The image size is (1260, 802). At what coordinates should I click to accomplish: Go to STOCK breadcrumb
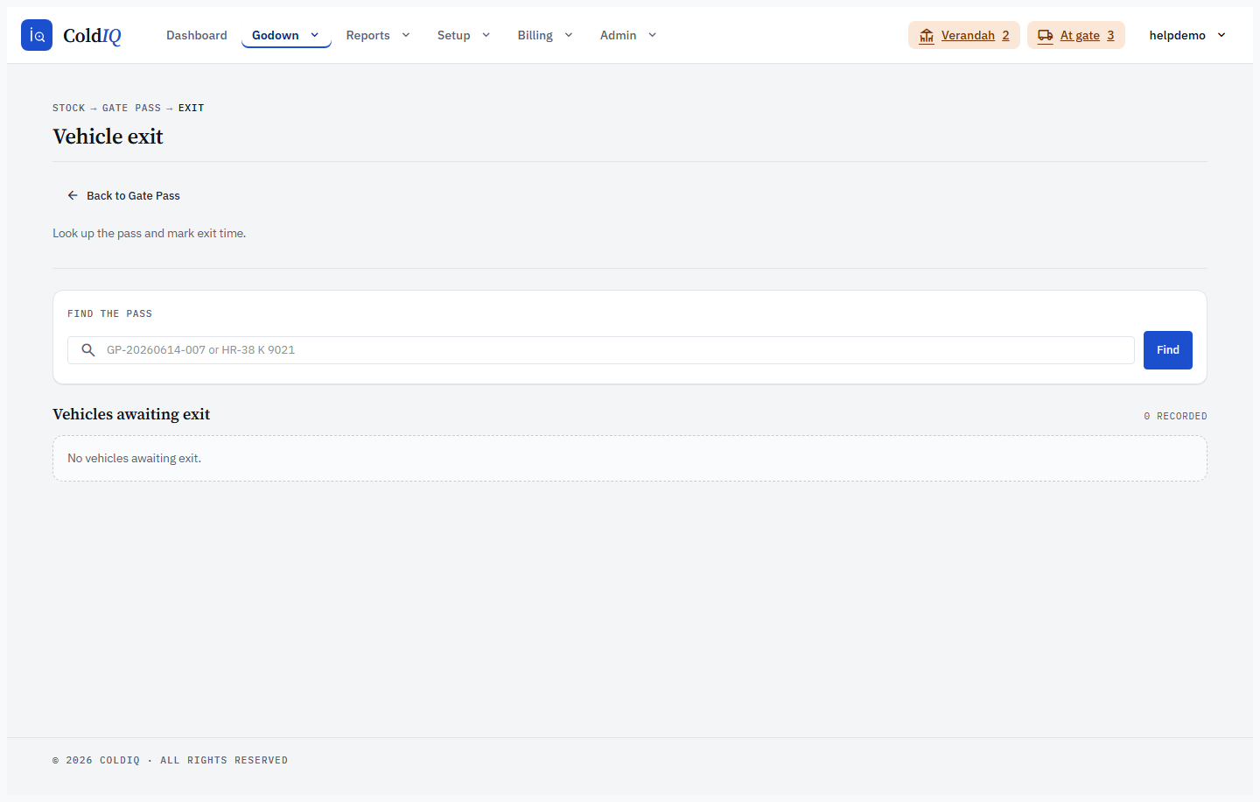pos(69,108)
